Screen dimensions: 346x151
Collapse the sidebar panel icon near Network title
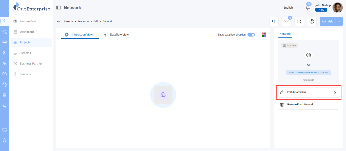point(59,8)
